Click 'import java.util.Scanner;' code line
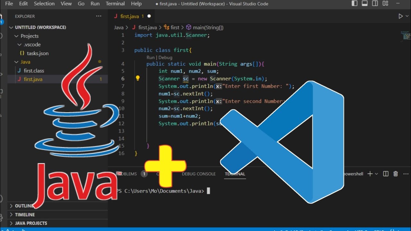This screenshot has width=411, height=231. coord(172,35)
